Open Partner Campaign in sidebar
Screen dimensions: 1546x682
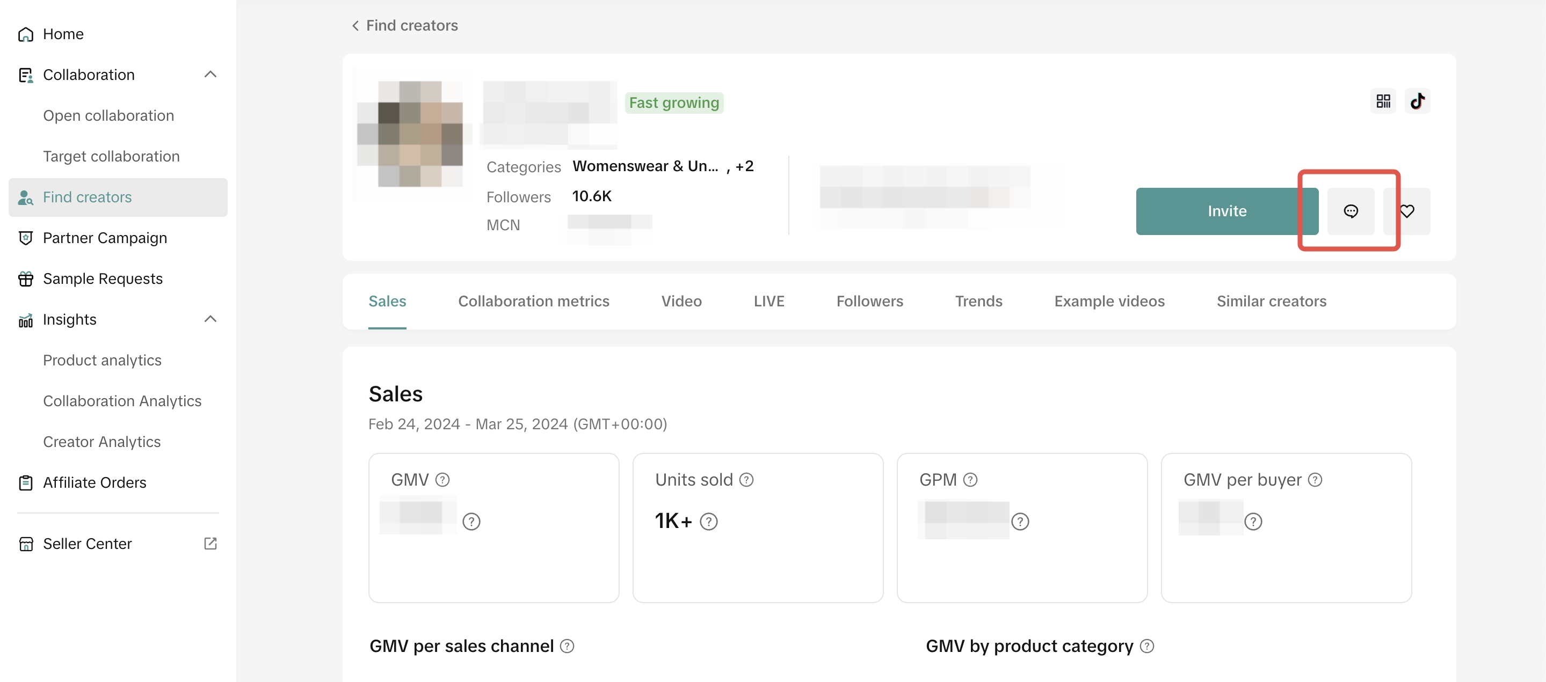pyautogui.click(x=105, y=238)
